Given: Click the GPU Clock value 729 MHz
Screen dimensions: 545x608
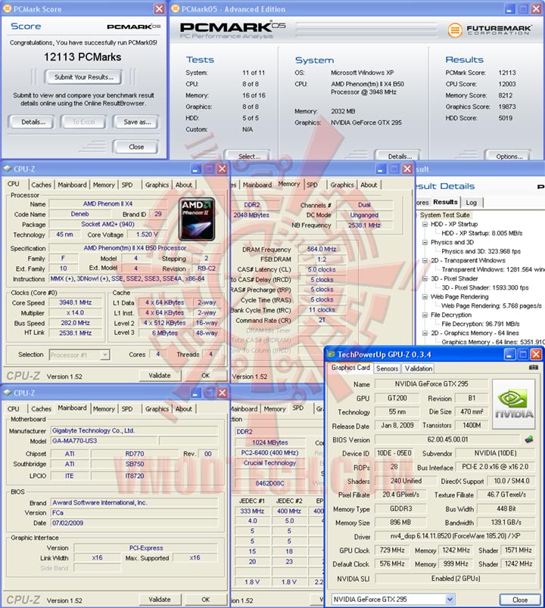Looking at the screenshot, I should (x=392, y=551).
